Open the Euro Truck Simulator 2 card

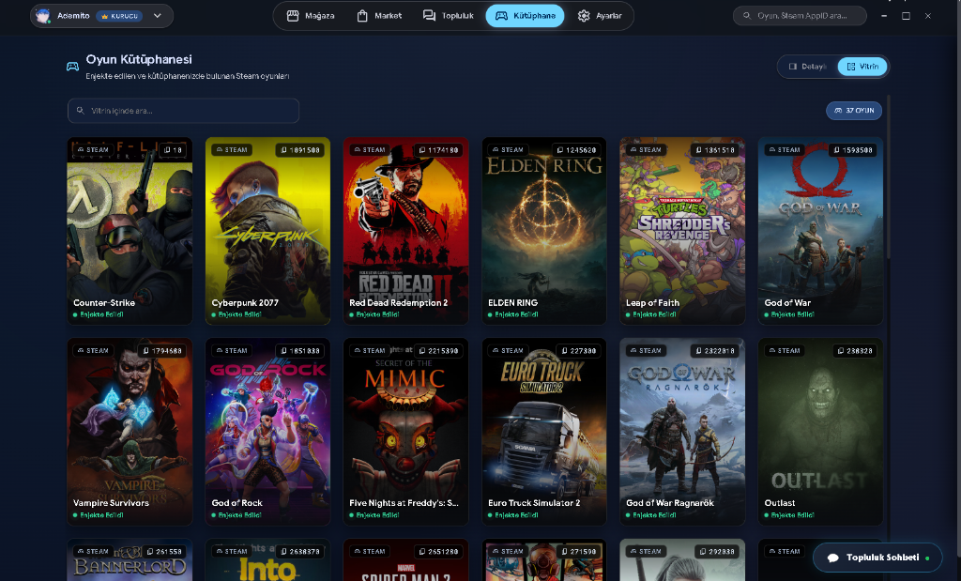[x=544, y=432]
